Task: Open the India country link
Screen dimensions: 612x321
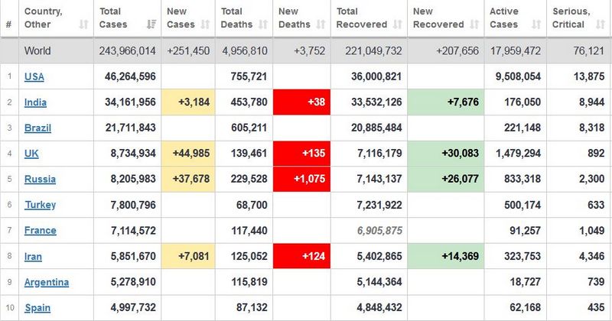Action: click(x=35, y=102)
